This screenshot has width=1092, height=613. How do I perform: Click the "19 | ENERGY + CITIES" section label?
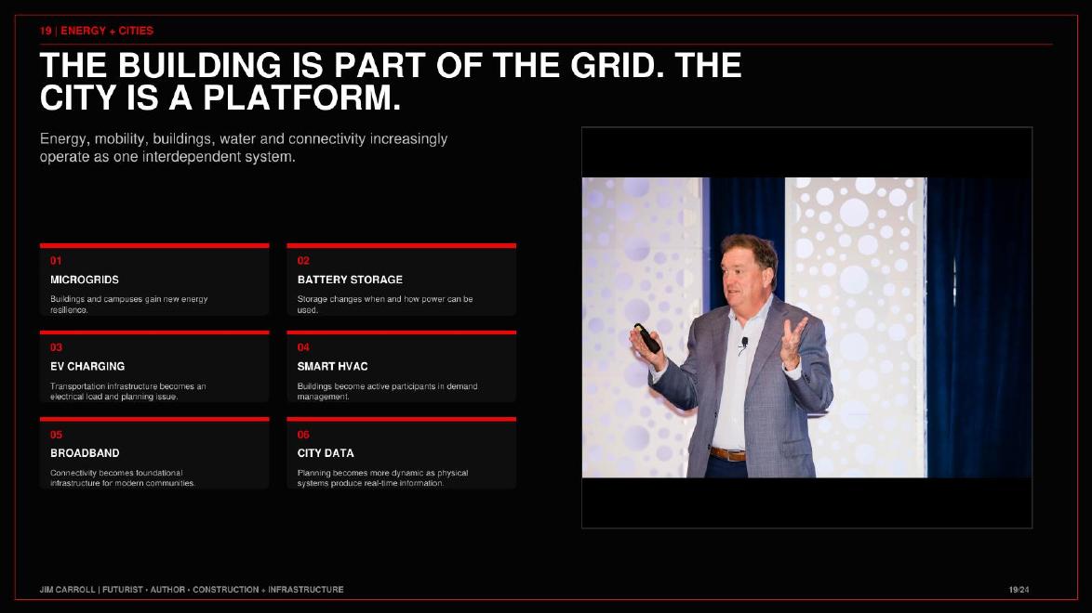coord(96,31)
